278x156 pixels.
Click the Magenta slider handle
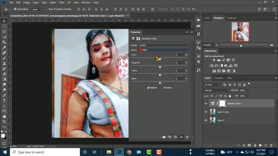coord(160,67)
